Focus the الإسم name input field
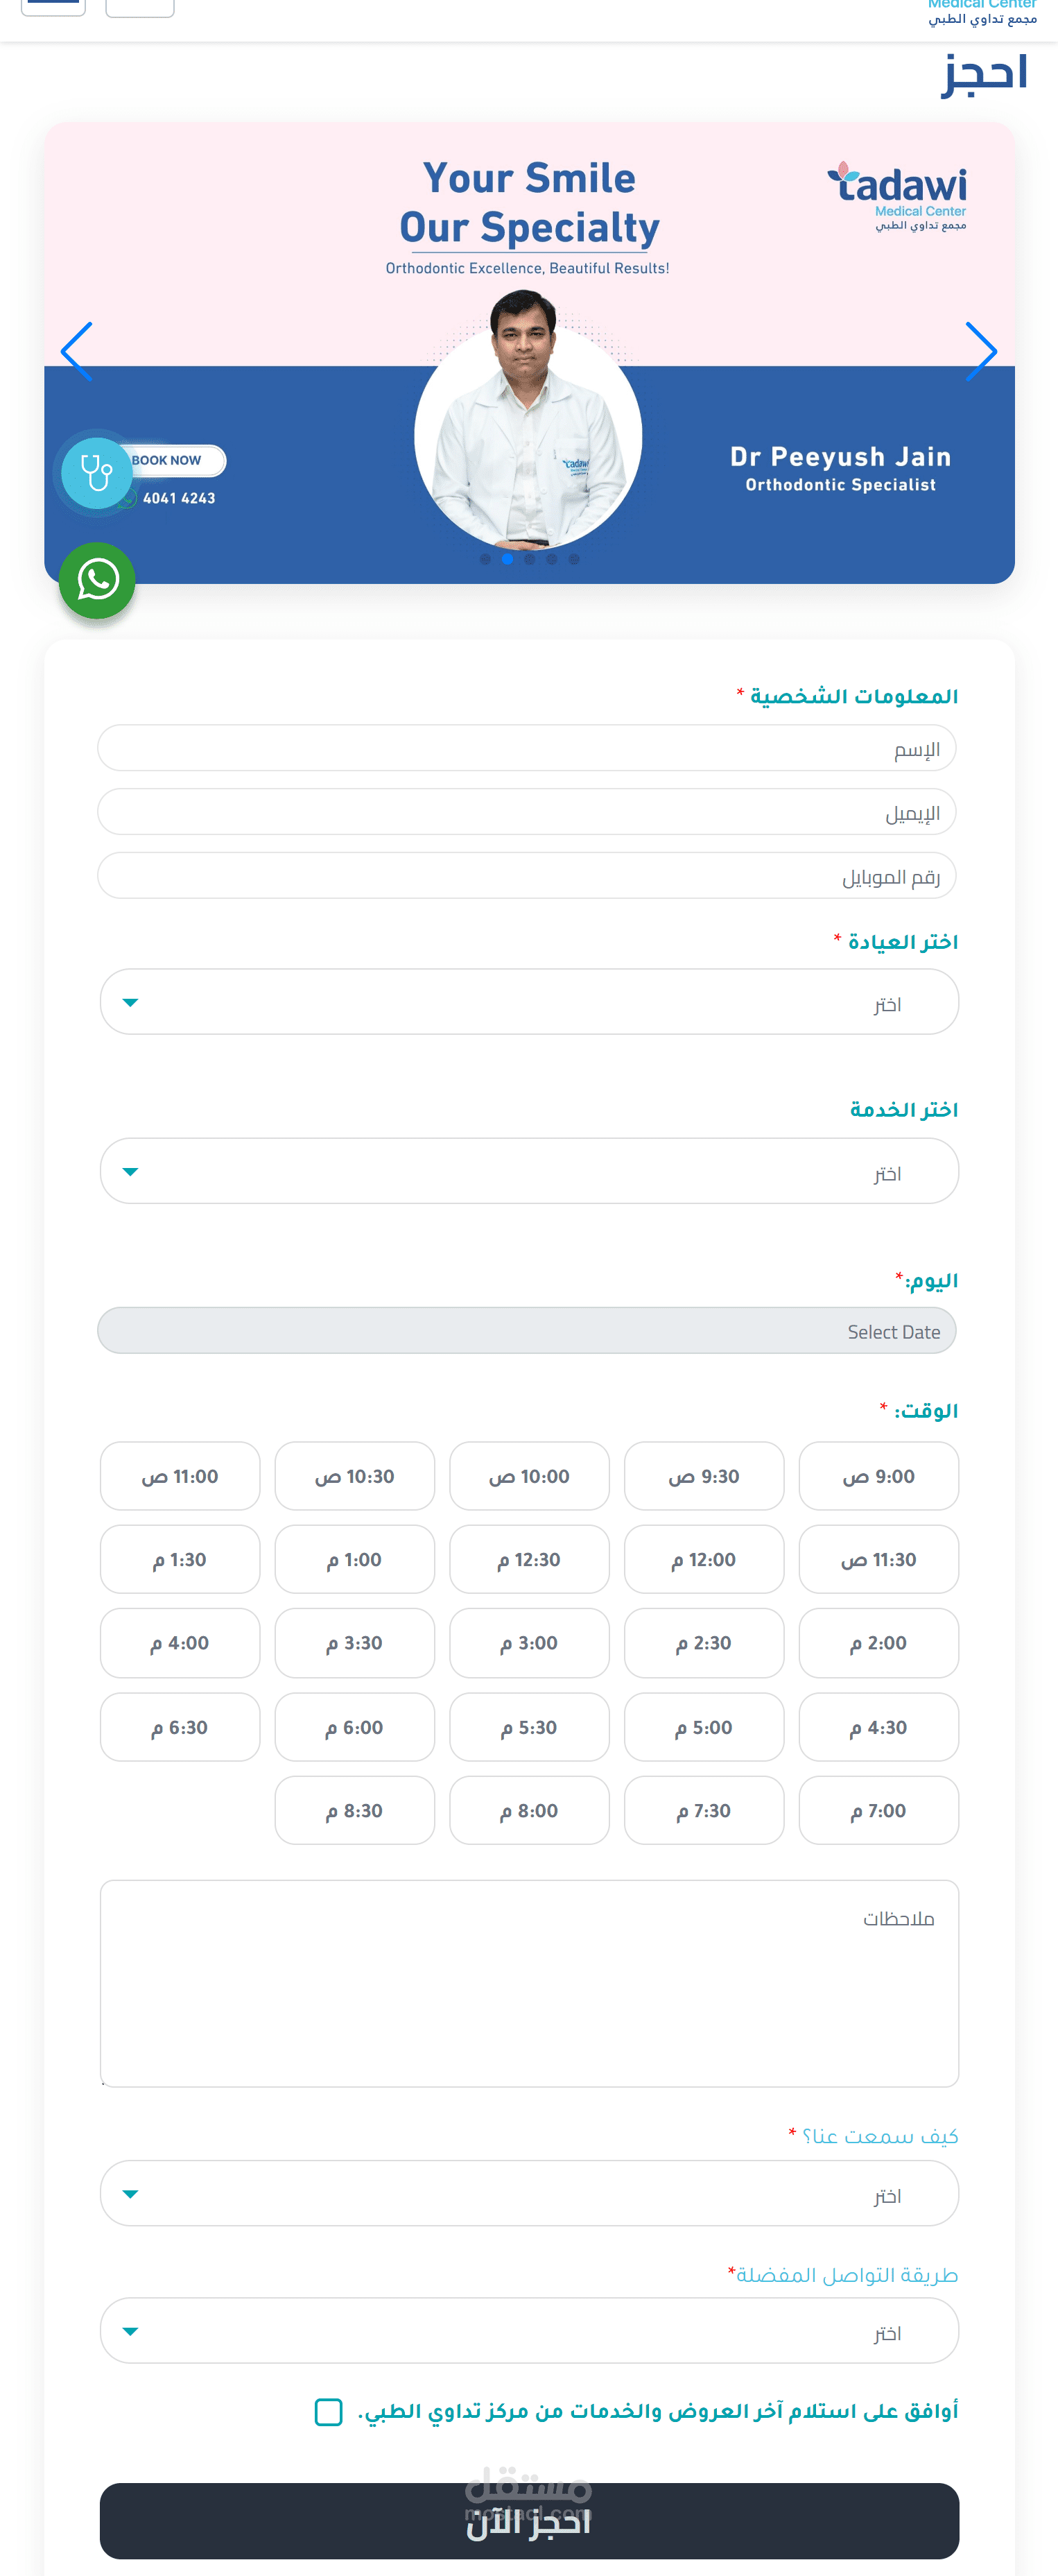Screen dimensions: 1058x2576 [x=526, y=748]
